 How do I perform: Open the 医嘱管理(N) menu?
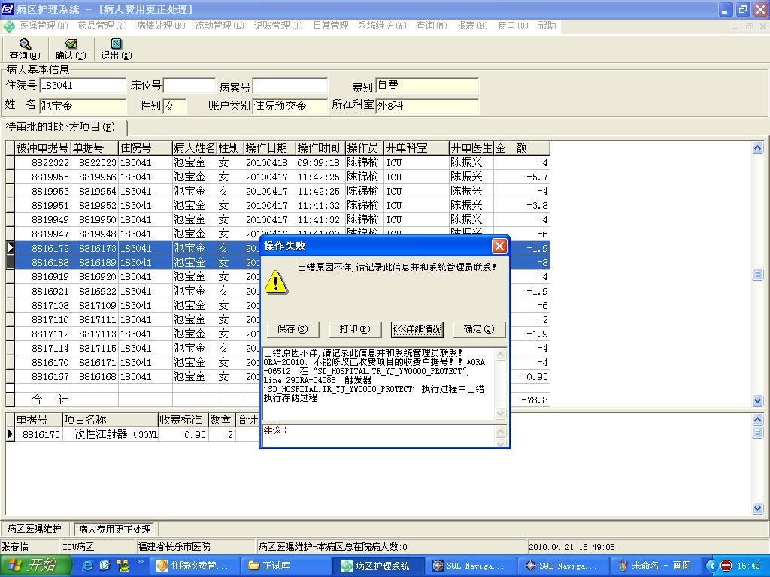[x=43, y=26]
